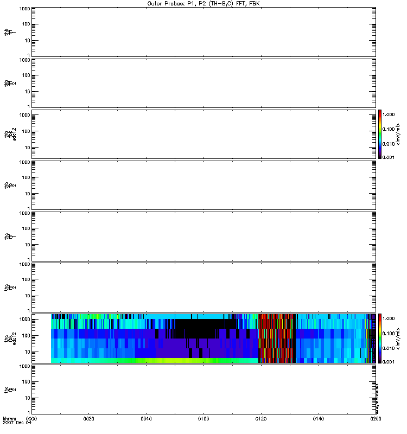Click the empty thc fp 2 plot panel
The image size is (407, 434).
point(203,390)
